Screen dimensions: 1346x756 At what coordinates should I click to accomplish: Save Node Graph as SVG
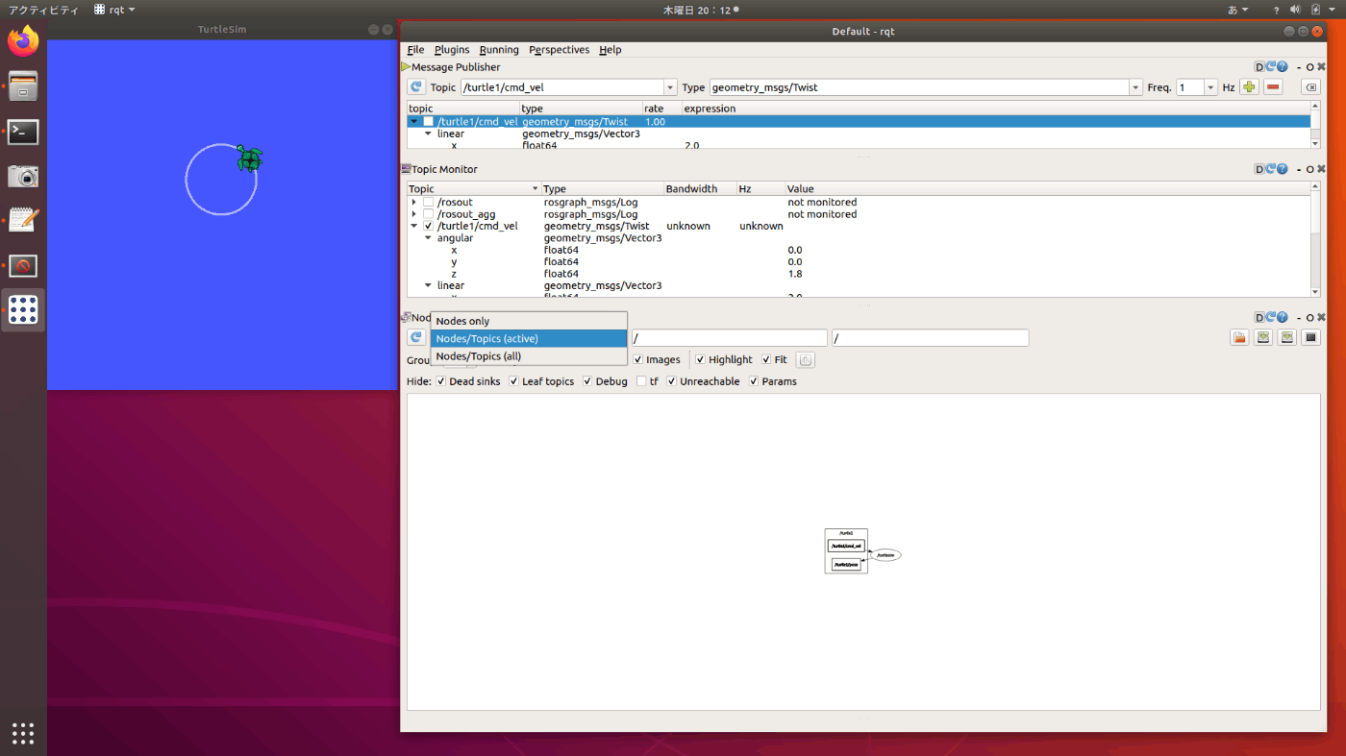(x=1286, y=337)
